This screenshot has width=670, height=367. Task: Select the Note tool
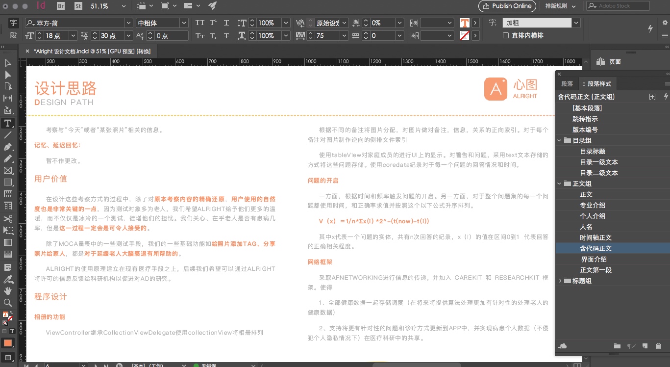[x=8, y=268]
